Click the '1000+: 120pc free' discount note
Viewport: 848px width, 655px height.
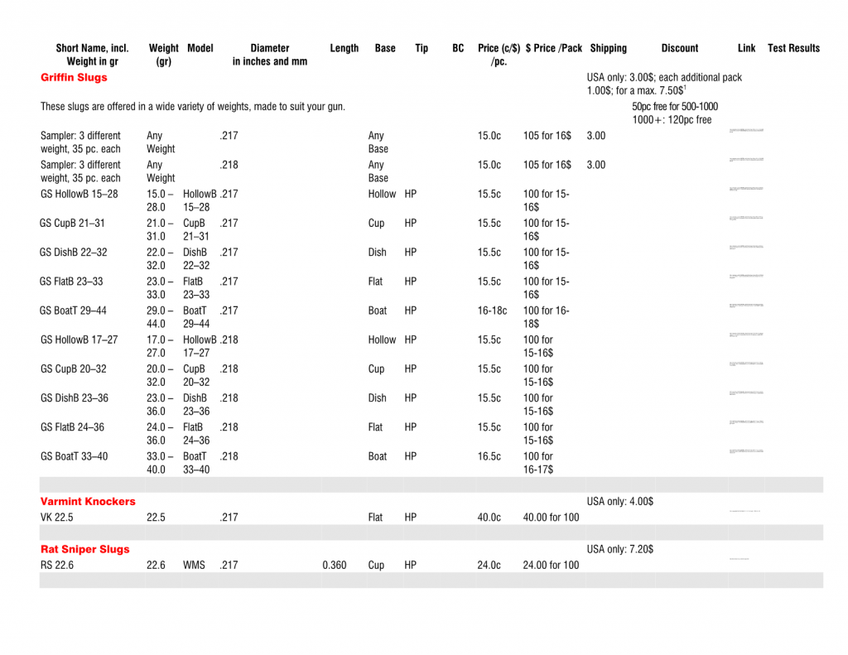(x=672, y=119)
